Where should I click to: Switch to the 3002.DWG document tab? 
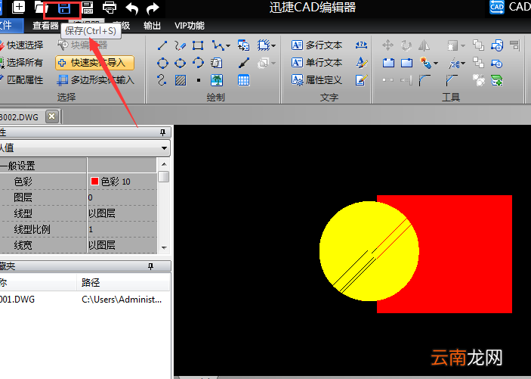[x=19, y=117]
